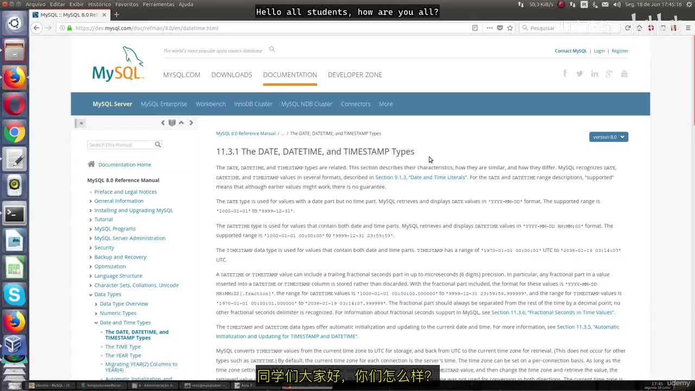Open a new browser tab
Image resolution: width=695 pixels, height=391 pixels.
116,15
